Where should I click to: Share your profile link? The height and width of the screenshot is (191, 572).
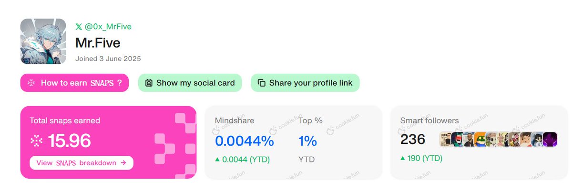click(305, 83)
